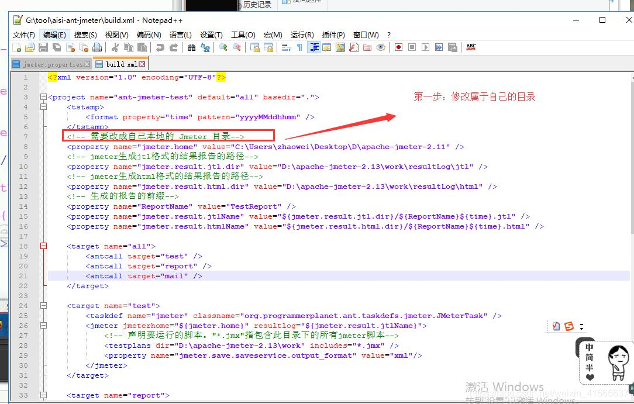Viewport: 634px width, 404px height.
Task: Run macro multiple times icon
Action: [439, 48]
